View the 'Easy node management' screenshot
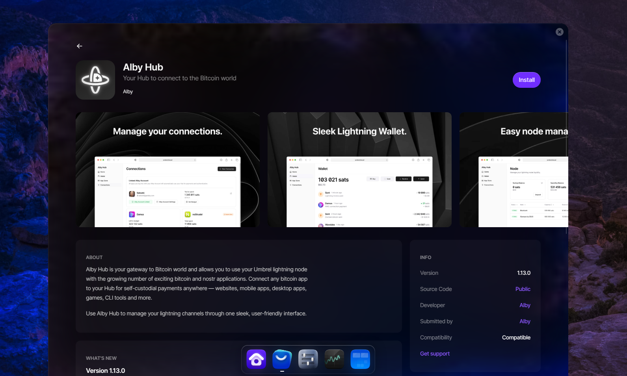This screenshot has height=376, width=627. click(x=514, y=170)
